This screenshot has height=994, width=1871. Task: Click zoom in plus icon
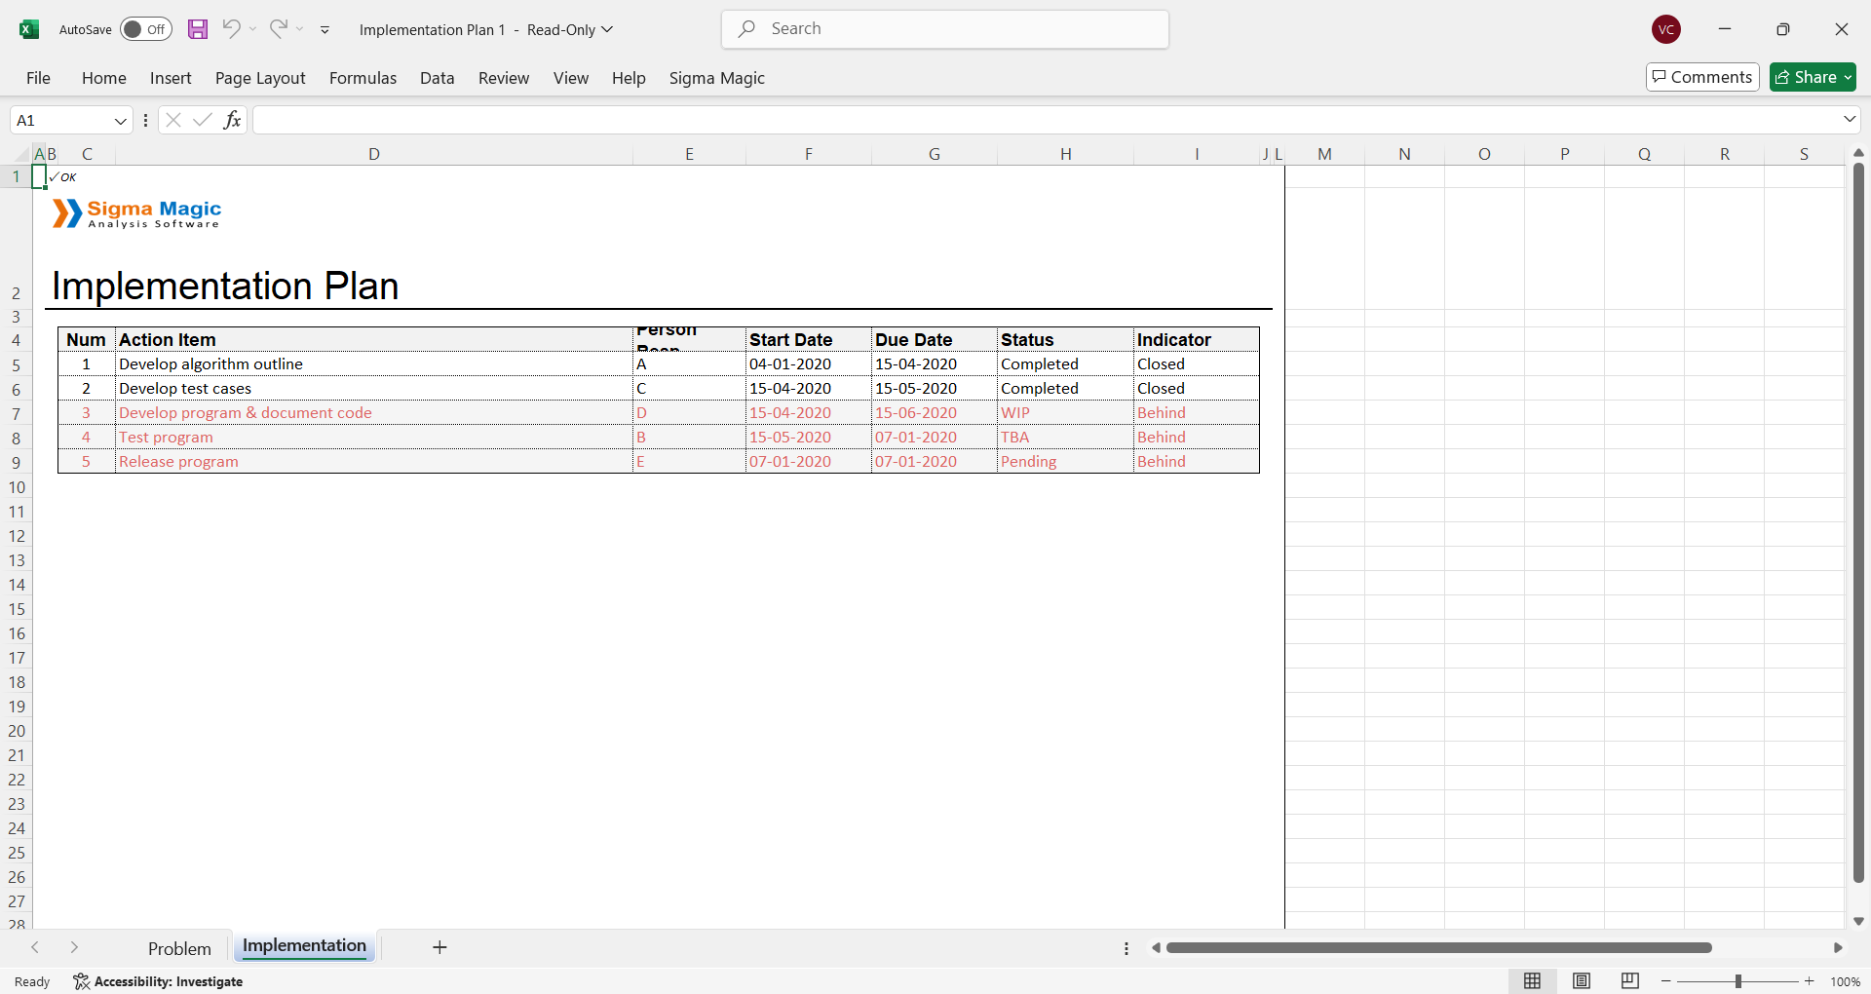(x=1810, y=981)
